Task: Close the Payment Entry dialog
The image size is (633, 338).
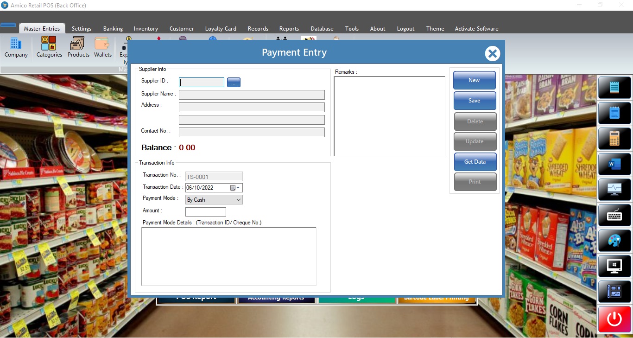Action: [x=492, y=54]
